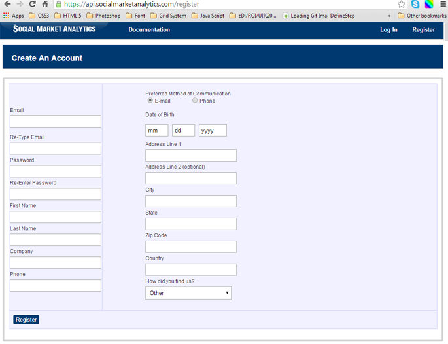This screenshot has width=448, height=344.
Task: Bookmark this page with star icon
Action: pos(402,4)
